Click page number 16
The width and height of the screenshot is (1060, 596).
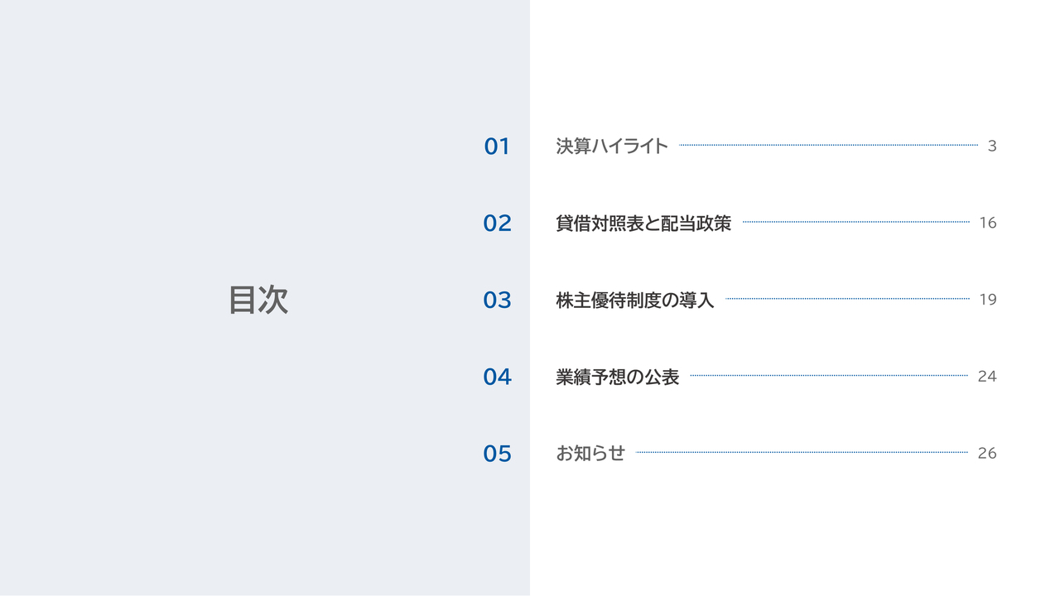click(987, 223)
